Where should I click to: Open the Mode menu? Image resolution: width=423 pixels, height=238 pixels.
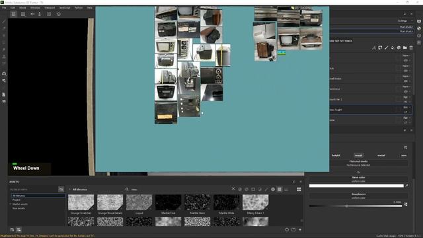click(x=22, y=8)
